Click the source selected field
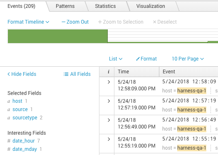This screenshot has height=155, width=218. (x=20, y=109)
